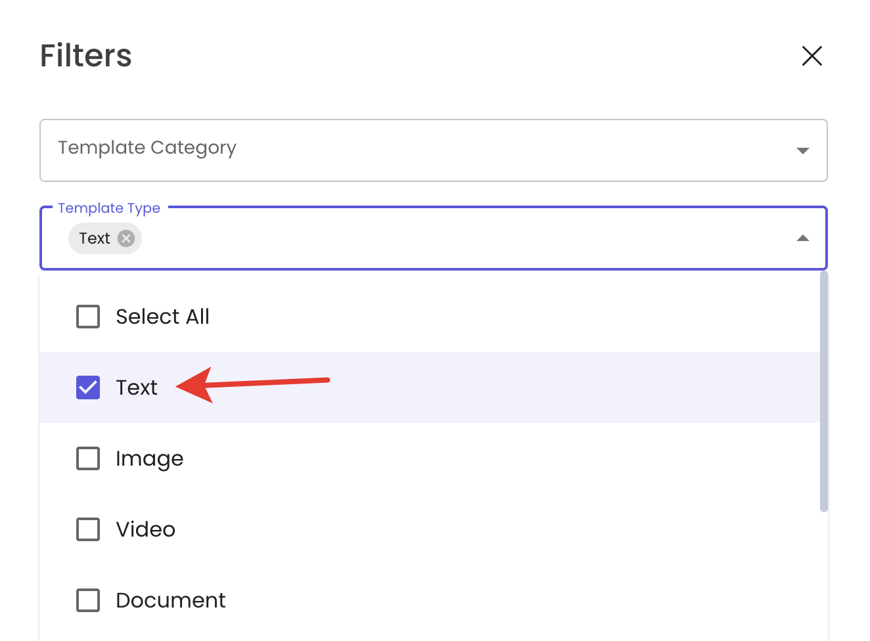Image resolution: width=870 pixels, height=641 pixels.
Task: Click the Document option label
Action: click(170, 600)
